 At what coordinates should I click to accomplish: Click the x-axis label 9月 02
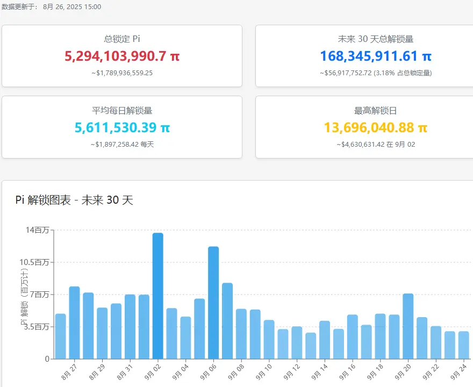(153, 372)
